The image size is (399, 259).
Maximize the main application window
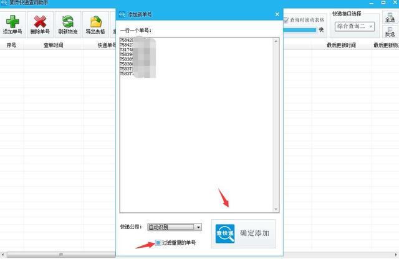point(383,2)
